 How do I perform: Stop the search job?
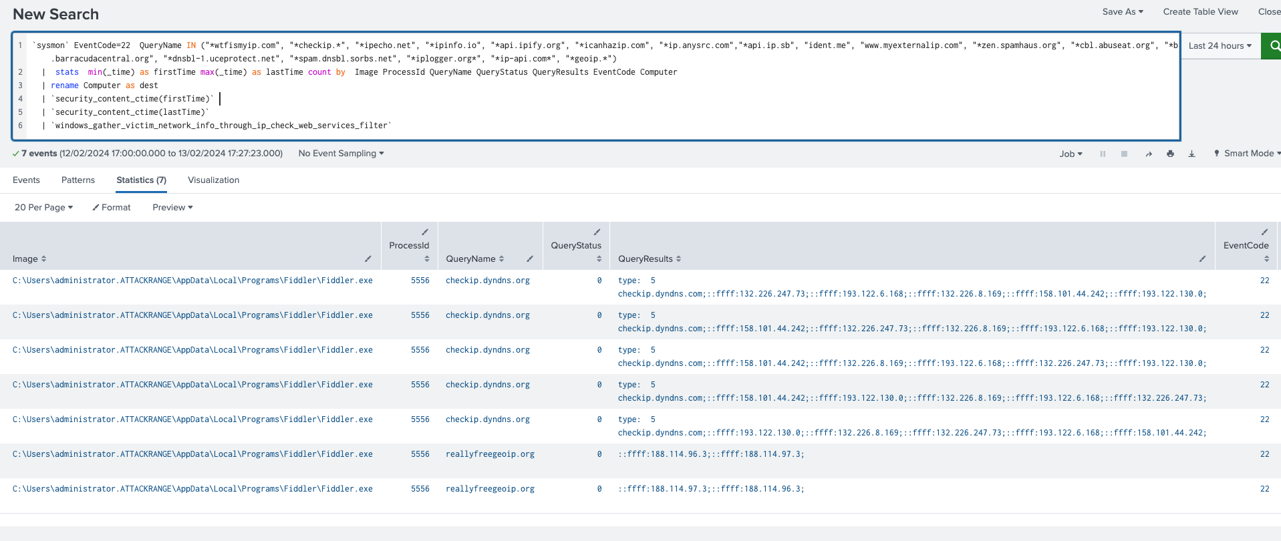(1124, 154)
